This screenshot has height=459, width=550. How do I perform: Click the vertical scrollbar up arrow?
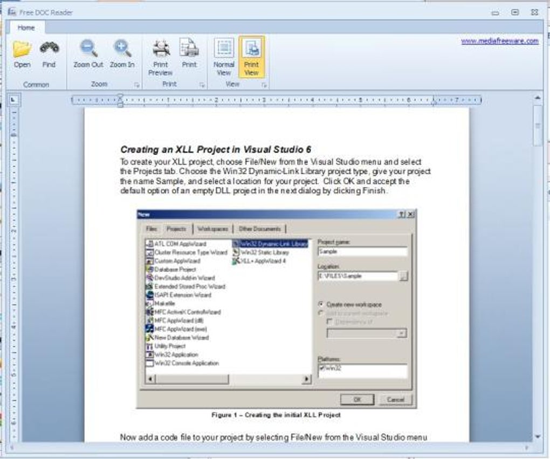[538, 99]
